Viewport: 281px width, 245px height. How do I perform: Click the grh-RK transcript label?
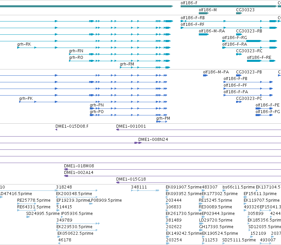click(x=24, y=44)
